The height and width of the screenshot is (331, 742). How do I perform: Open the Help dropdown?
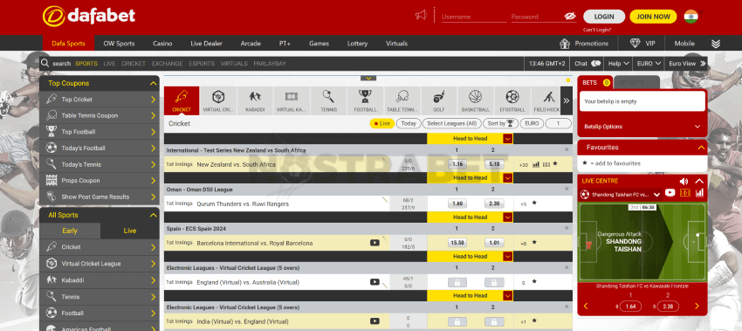point(619,64)
